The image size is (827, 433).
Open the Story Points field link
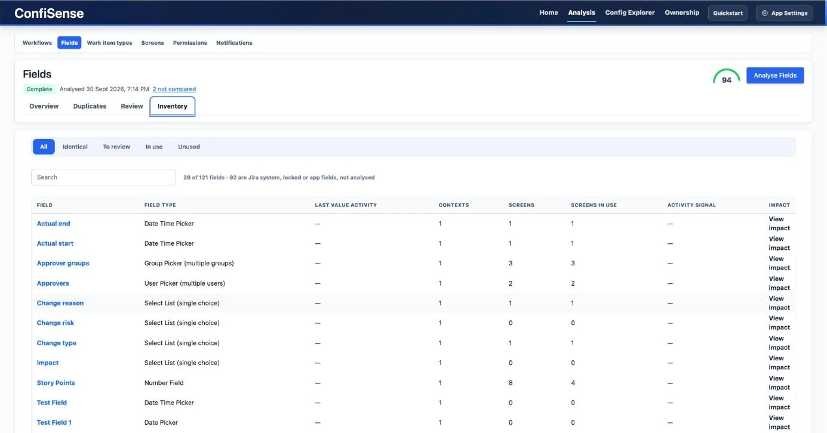click(56, 383)
